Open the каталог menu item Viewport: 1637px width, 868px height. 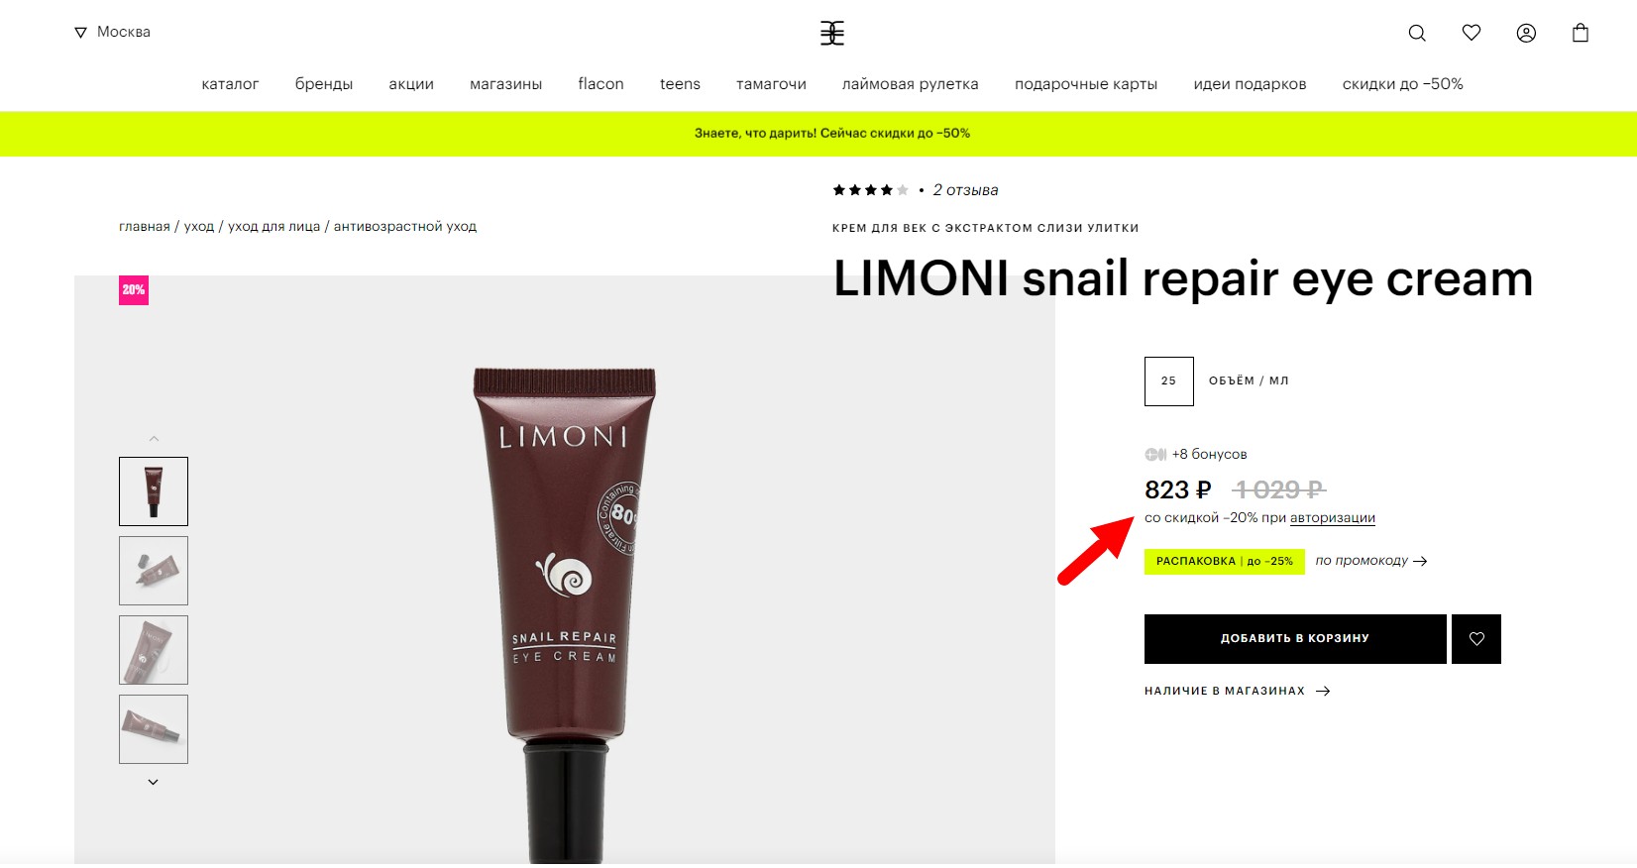230,84
